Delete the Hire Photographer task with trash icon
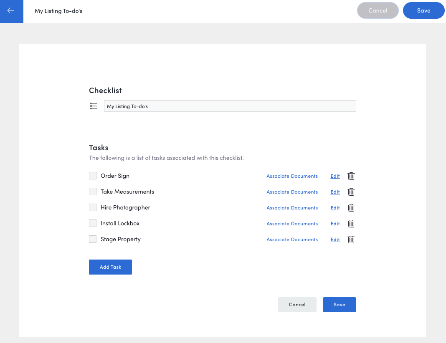 coord(351,208)
